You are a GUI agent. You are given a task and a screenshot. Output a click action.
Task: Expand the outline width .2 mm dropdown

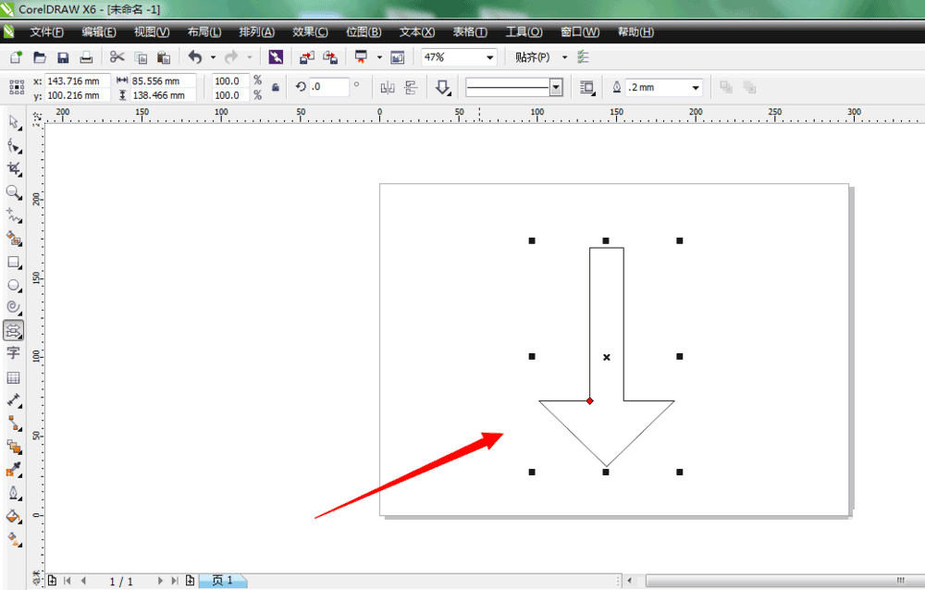tap(696, 88)
